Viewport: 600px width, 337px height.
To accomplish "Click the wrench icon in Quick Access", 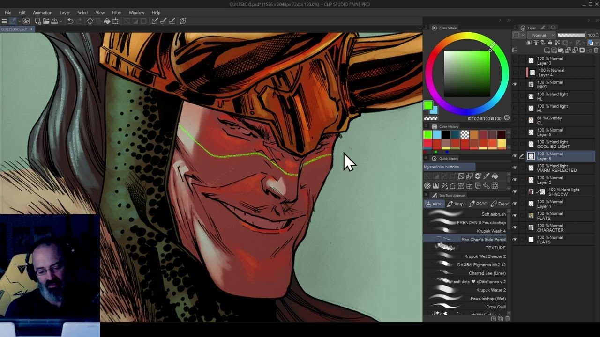I will 487,185.
